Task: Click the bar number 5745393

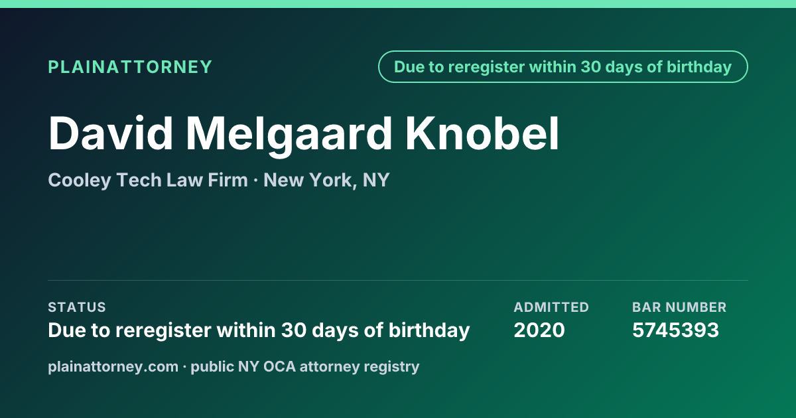Action: (675, 330)
